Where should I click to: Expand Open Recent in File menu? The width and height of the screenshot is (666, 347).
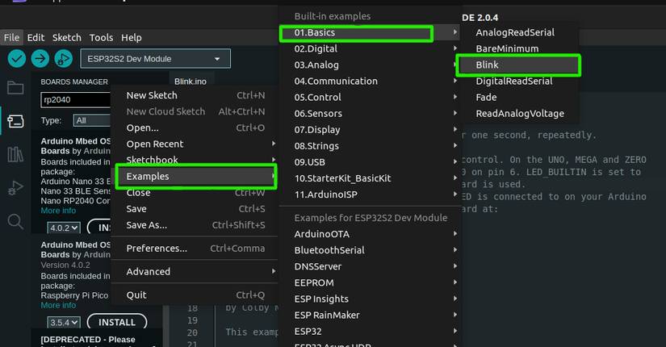(195, 144)
